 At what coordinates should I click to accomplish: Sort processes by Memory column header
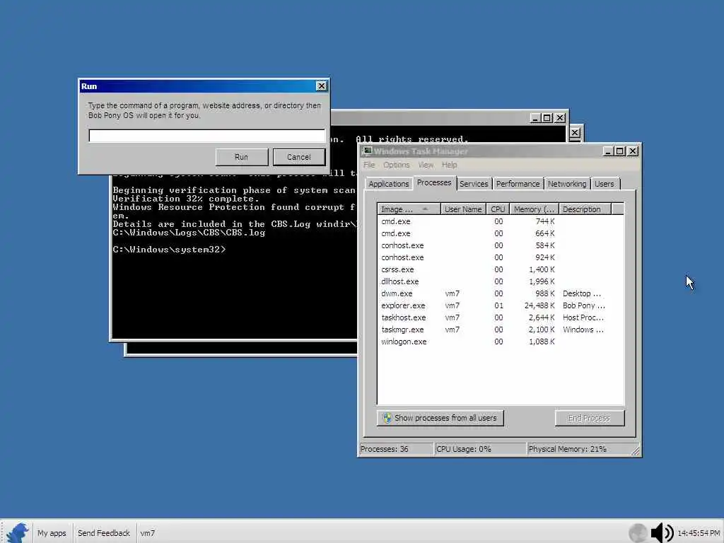pyautogui.click(x=534, y=209)
